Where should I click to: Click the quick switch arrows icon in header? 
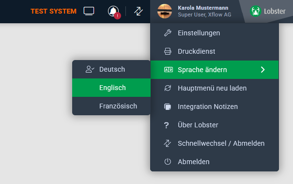139,11
